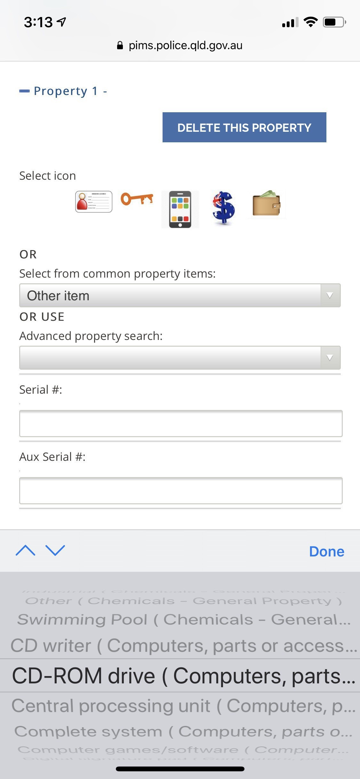Image resolution: width=360 pixels, height=779 pixels.
Task: Tap the previous field up arrow
Action: pyautogui.click(x=25, y=551)
